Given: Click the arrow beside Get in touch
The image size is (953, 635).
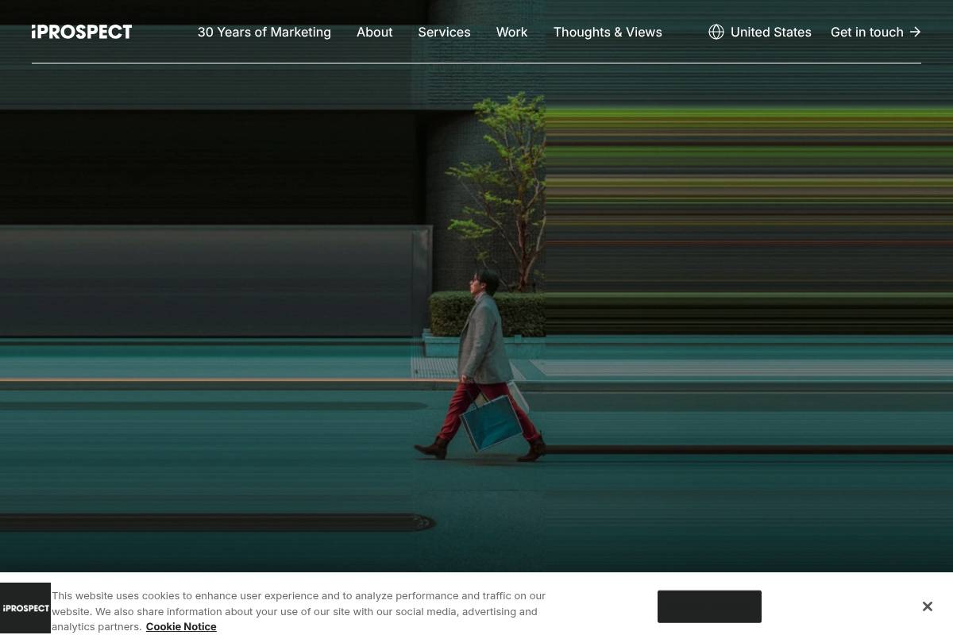Looking at the screenshot, I should click(915, 32).
